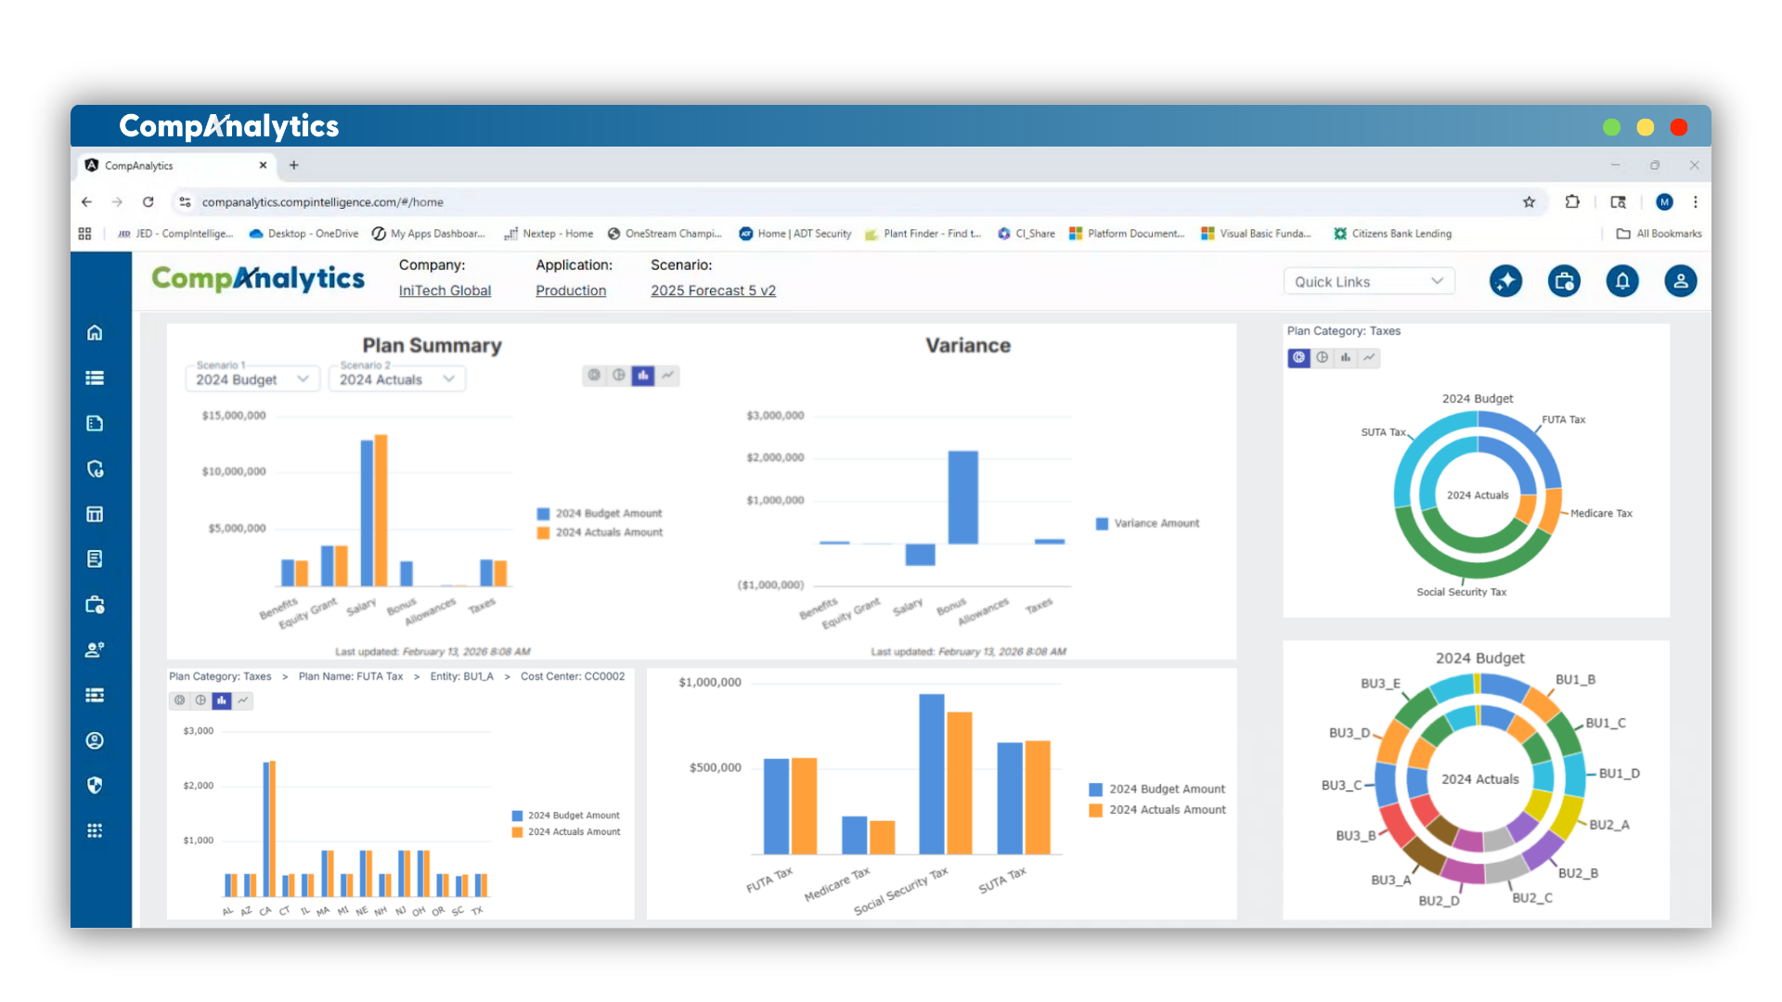The width and height of the screenshot is (1782, 1002).
Task: Switch Plan Summary chart to line view
Action: point(667,375)
